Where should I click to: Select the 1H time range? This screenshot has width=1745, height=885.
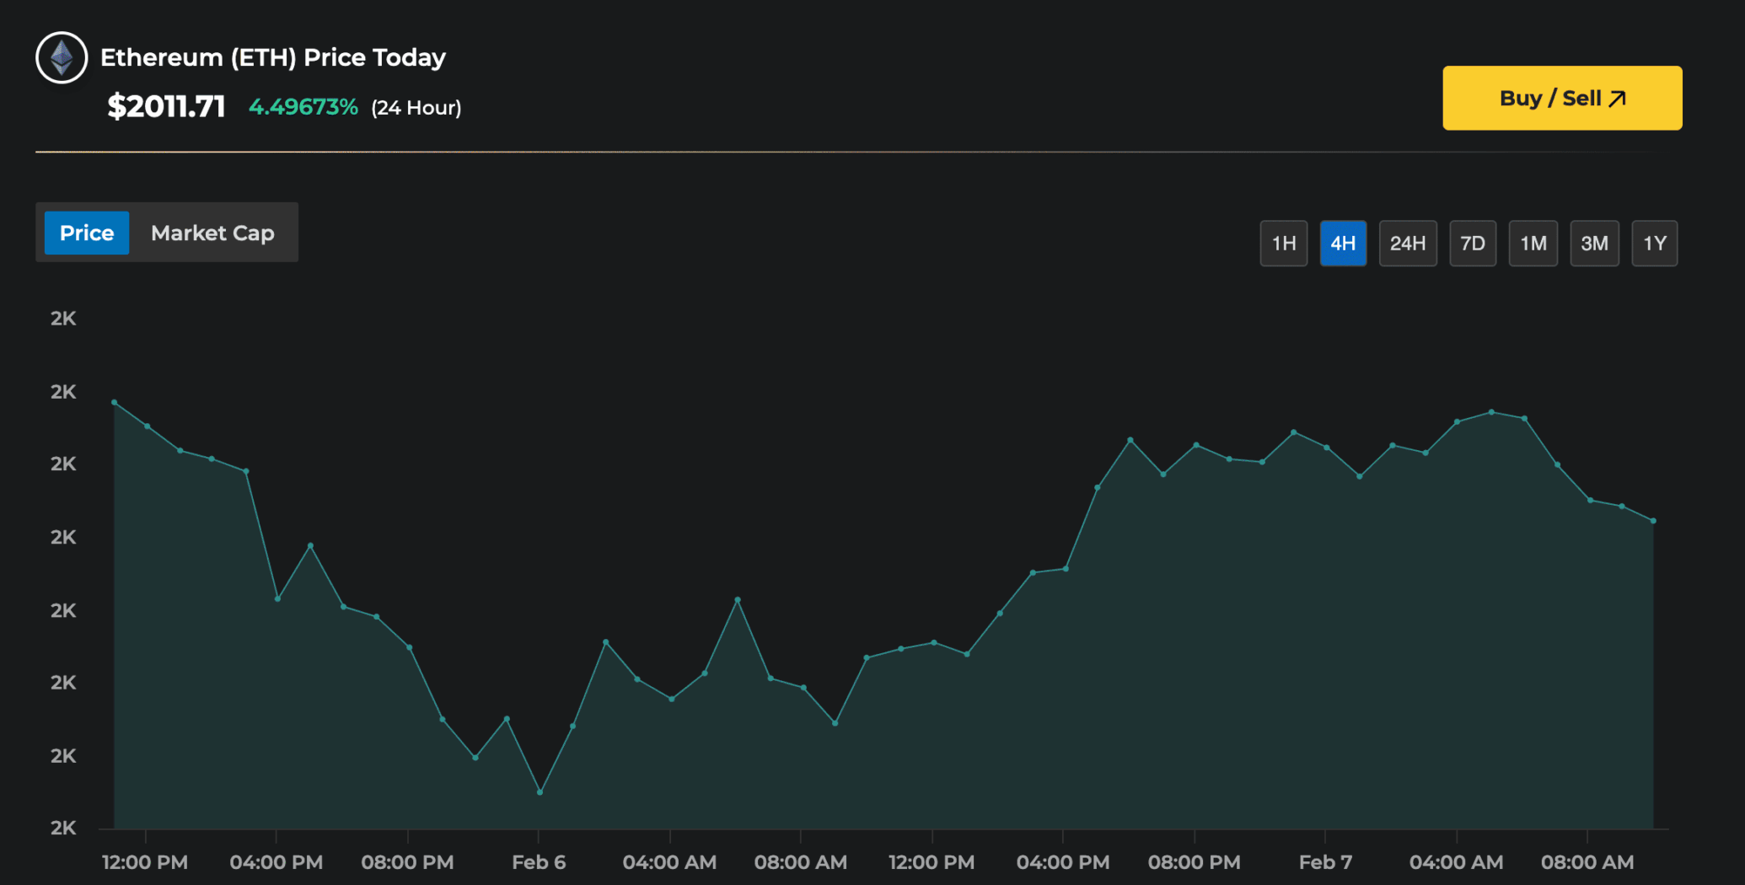click(x=1283, y=244)
